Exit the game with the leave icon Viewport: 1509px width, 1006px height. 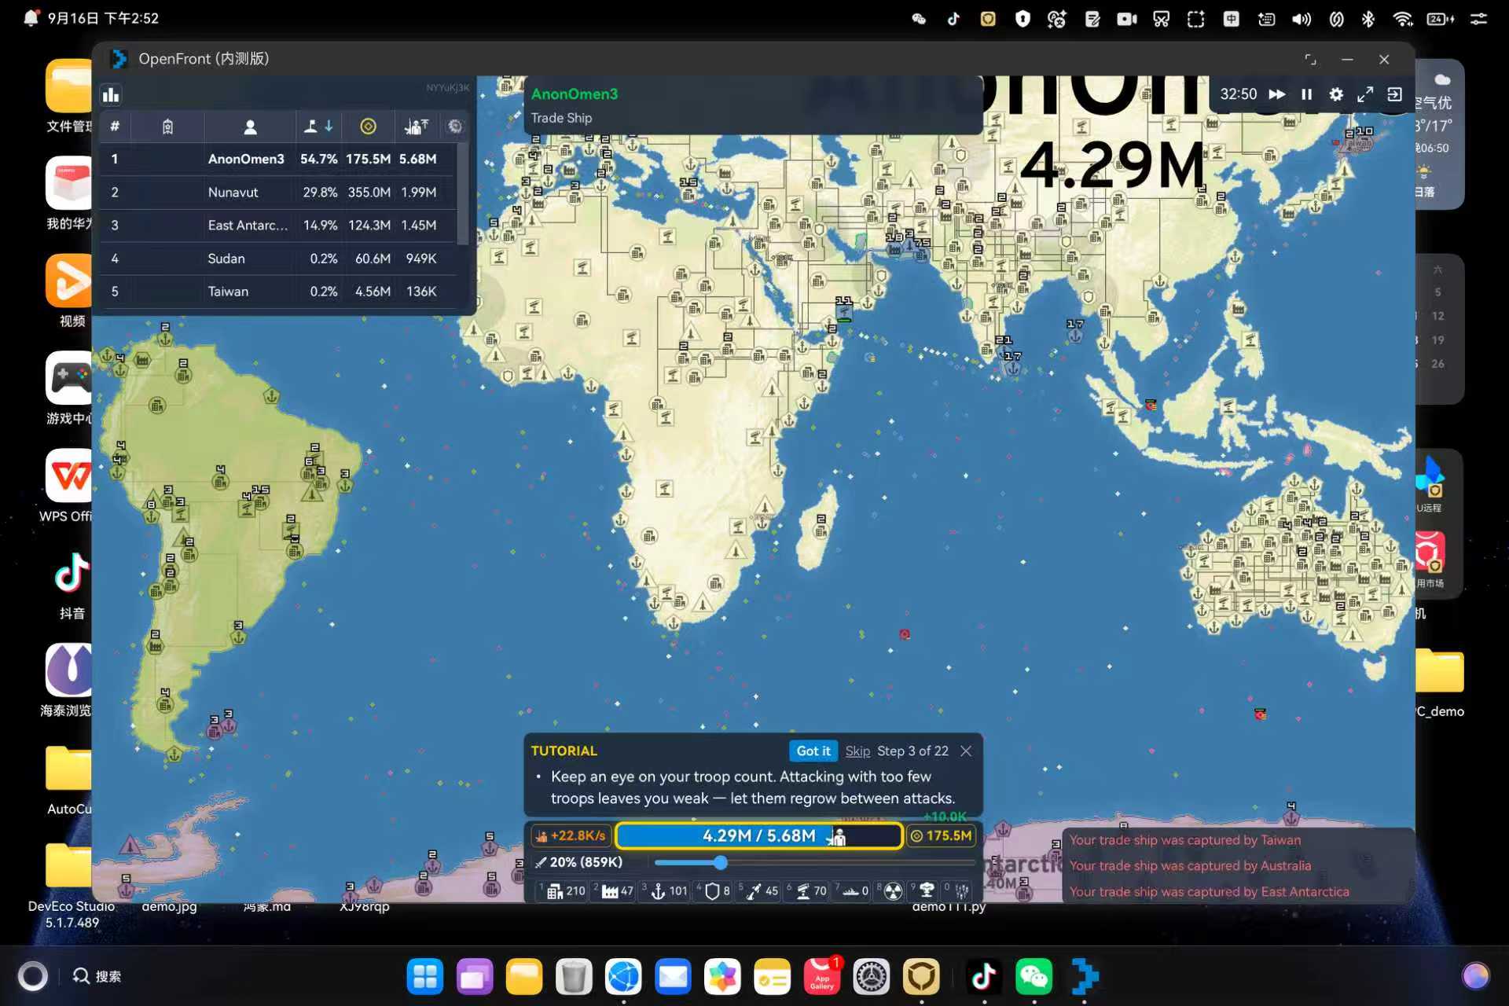(x=1394, y=94)
